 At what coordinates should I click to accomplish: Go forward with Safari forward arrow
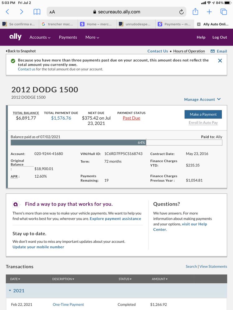tap(21, 12)
